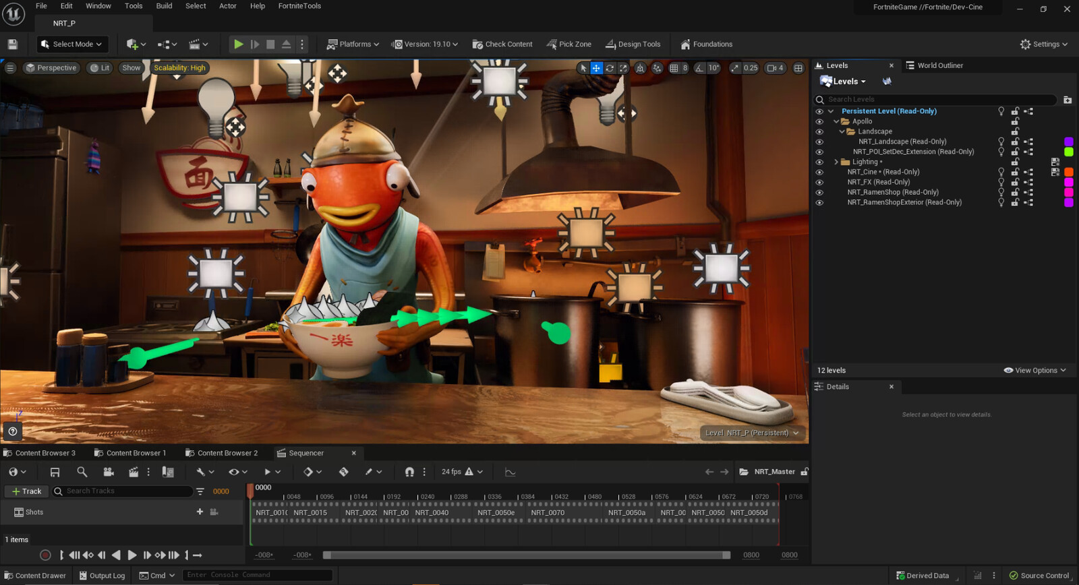Screen dimensions: 1079x585
Task: Open the Output Log
Action: (102, 576)
